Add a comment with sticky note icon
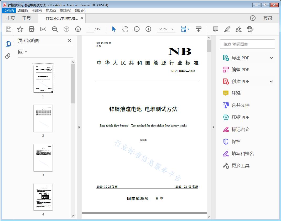This screenshot has height=221, width=281. (216, 29)
